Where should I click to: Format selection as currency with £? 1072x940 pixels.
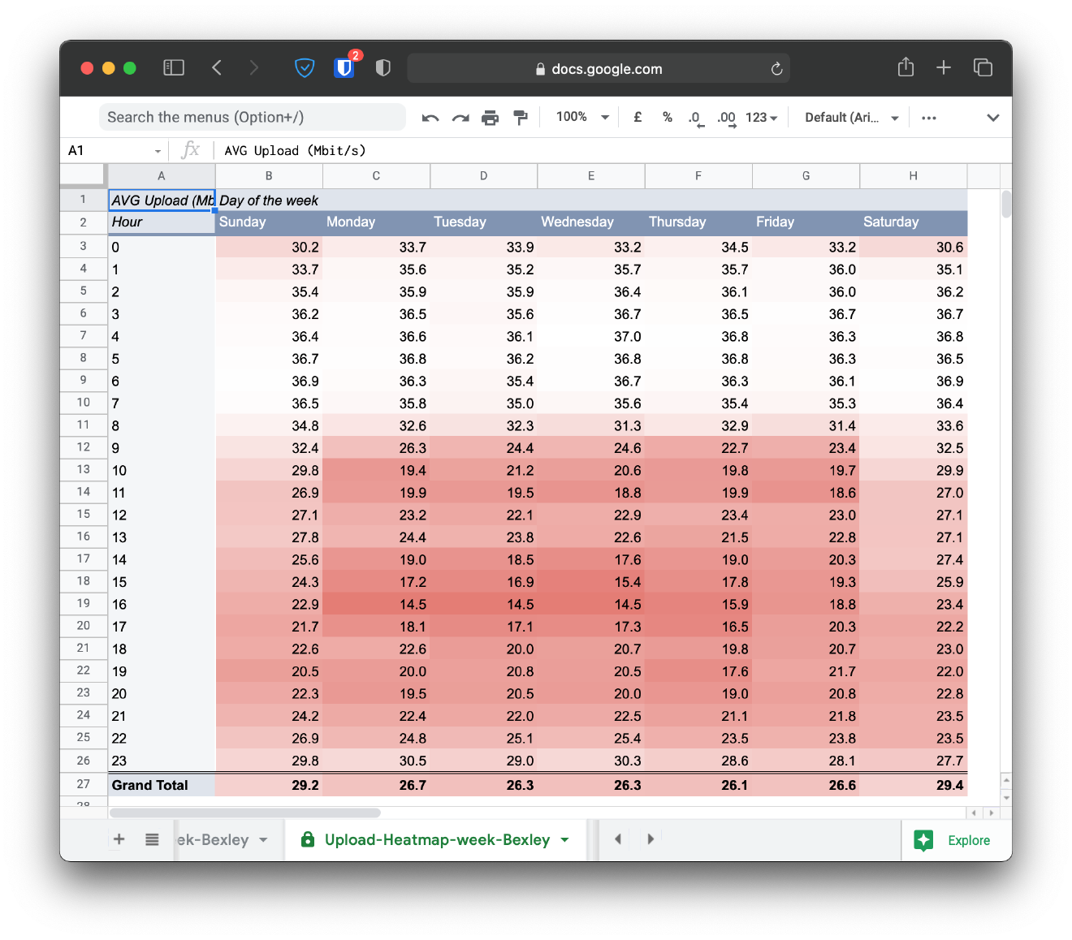click(638, 117)
